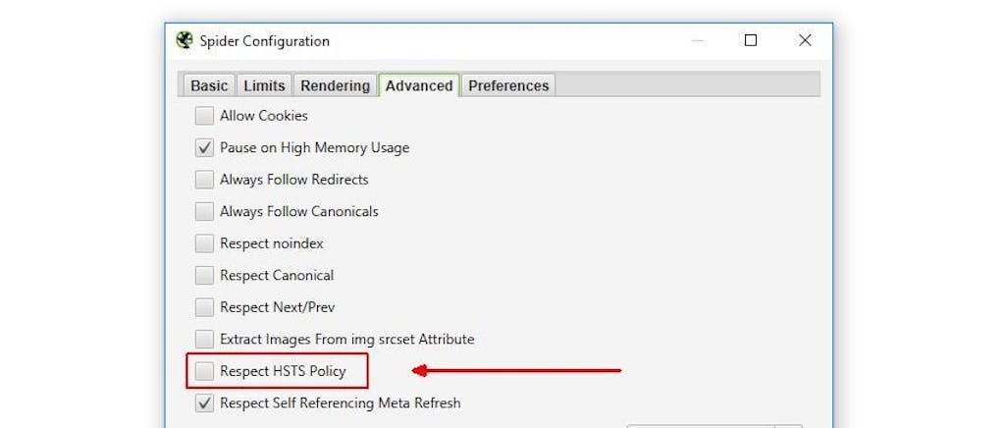Screen dimensions: 1005x428
Task: Maximize the Spider Configuration dialog
Action: pos(751,40)
